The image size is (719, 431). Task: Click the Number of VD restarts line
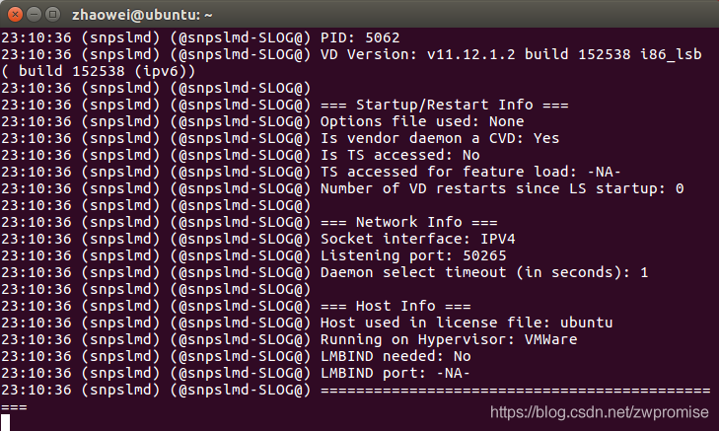coord(502,188)
